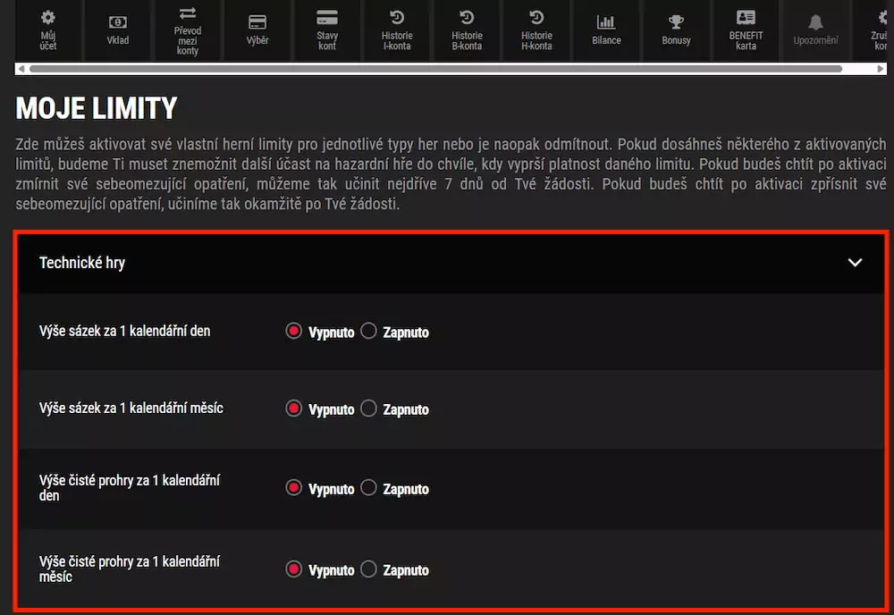Click the Technické hry section header
Viewport: 894px width, 615px height.
pyautogui.click(x=82, y=263)
